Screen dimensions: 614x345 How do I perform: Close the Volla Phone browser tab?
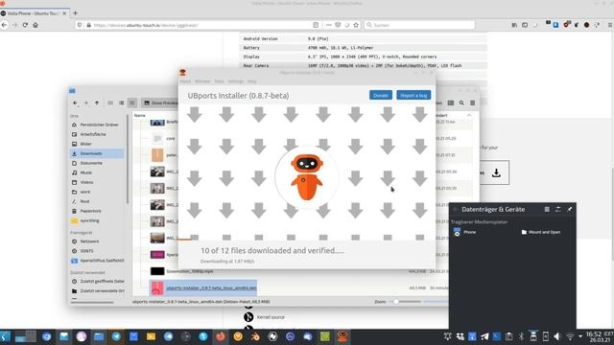pos(64,13)
